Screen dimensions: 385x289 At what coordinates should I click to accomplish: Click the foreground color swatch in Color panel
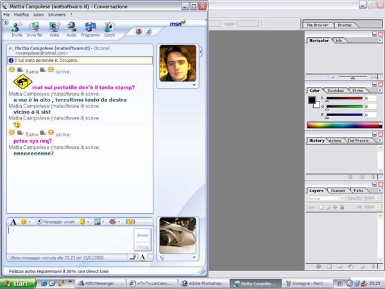312,100
